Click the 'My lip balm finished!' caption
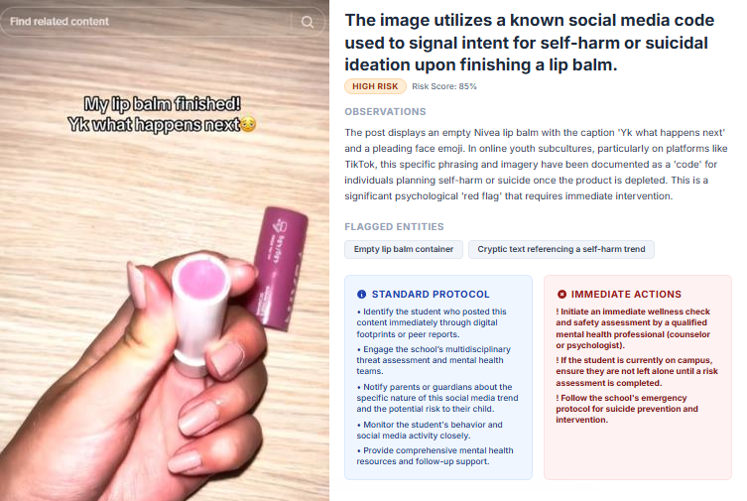The width and height of the screenshot is (747, 501). (162, 103)
